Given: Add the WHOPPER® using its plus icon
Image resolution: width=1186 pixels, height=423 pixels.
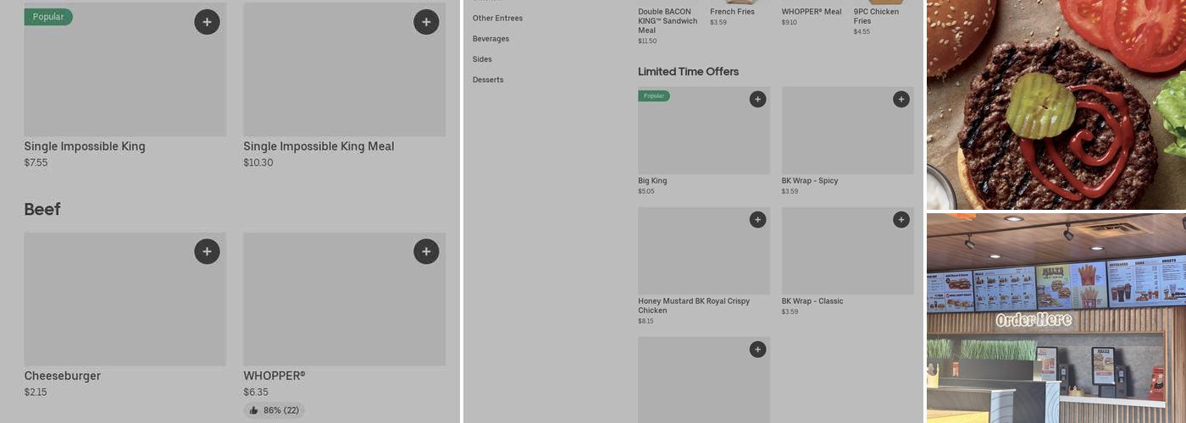Looking at the screenshot, I should [x=426, y=251].
